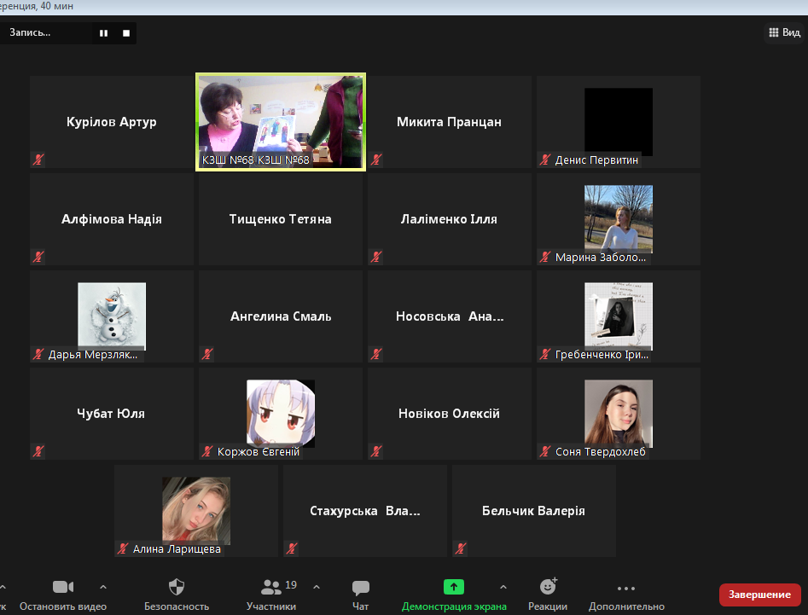
Task: Click the Остановить видео camera icon
Action: point(63,587)
